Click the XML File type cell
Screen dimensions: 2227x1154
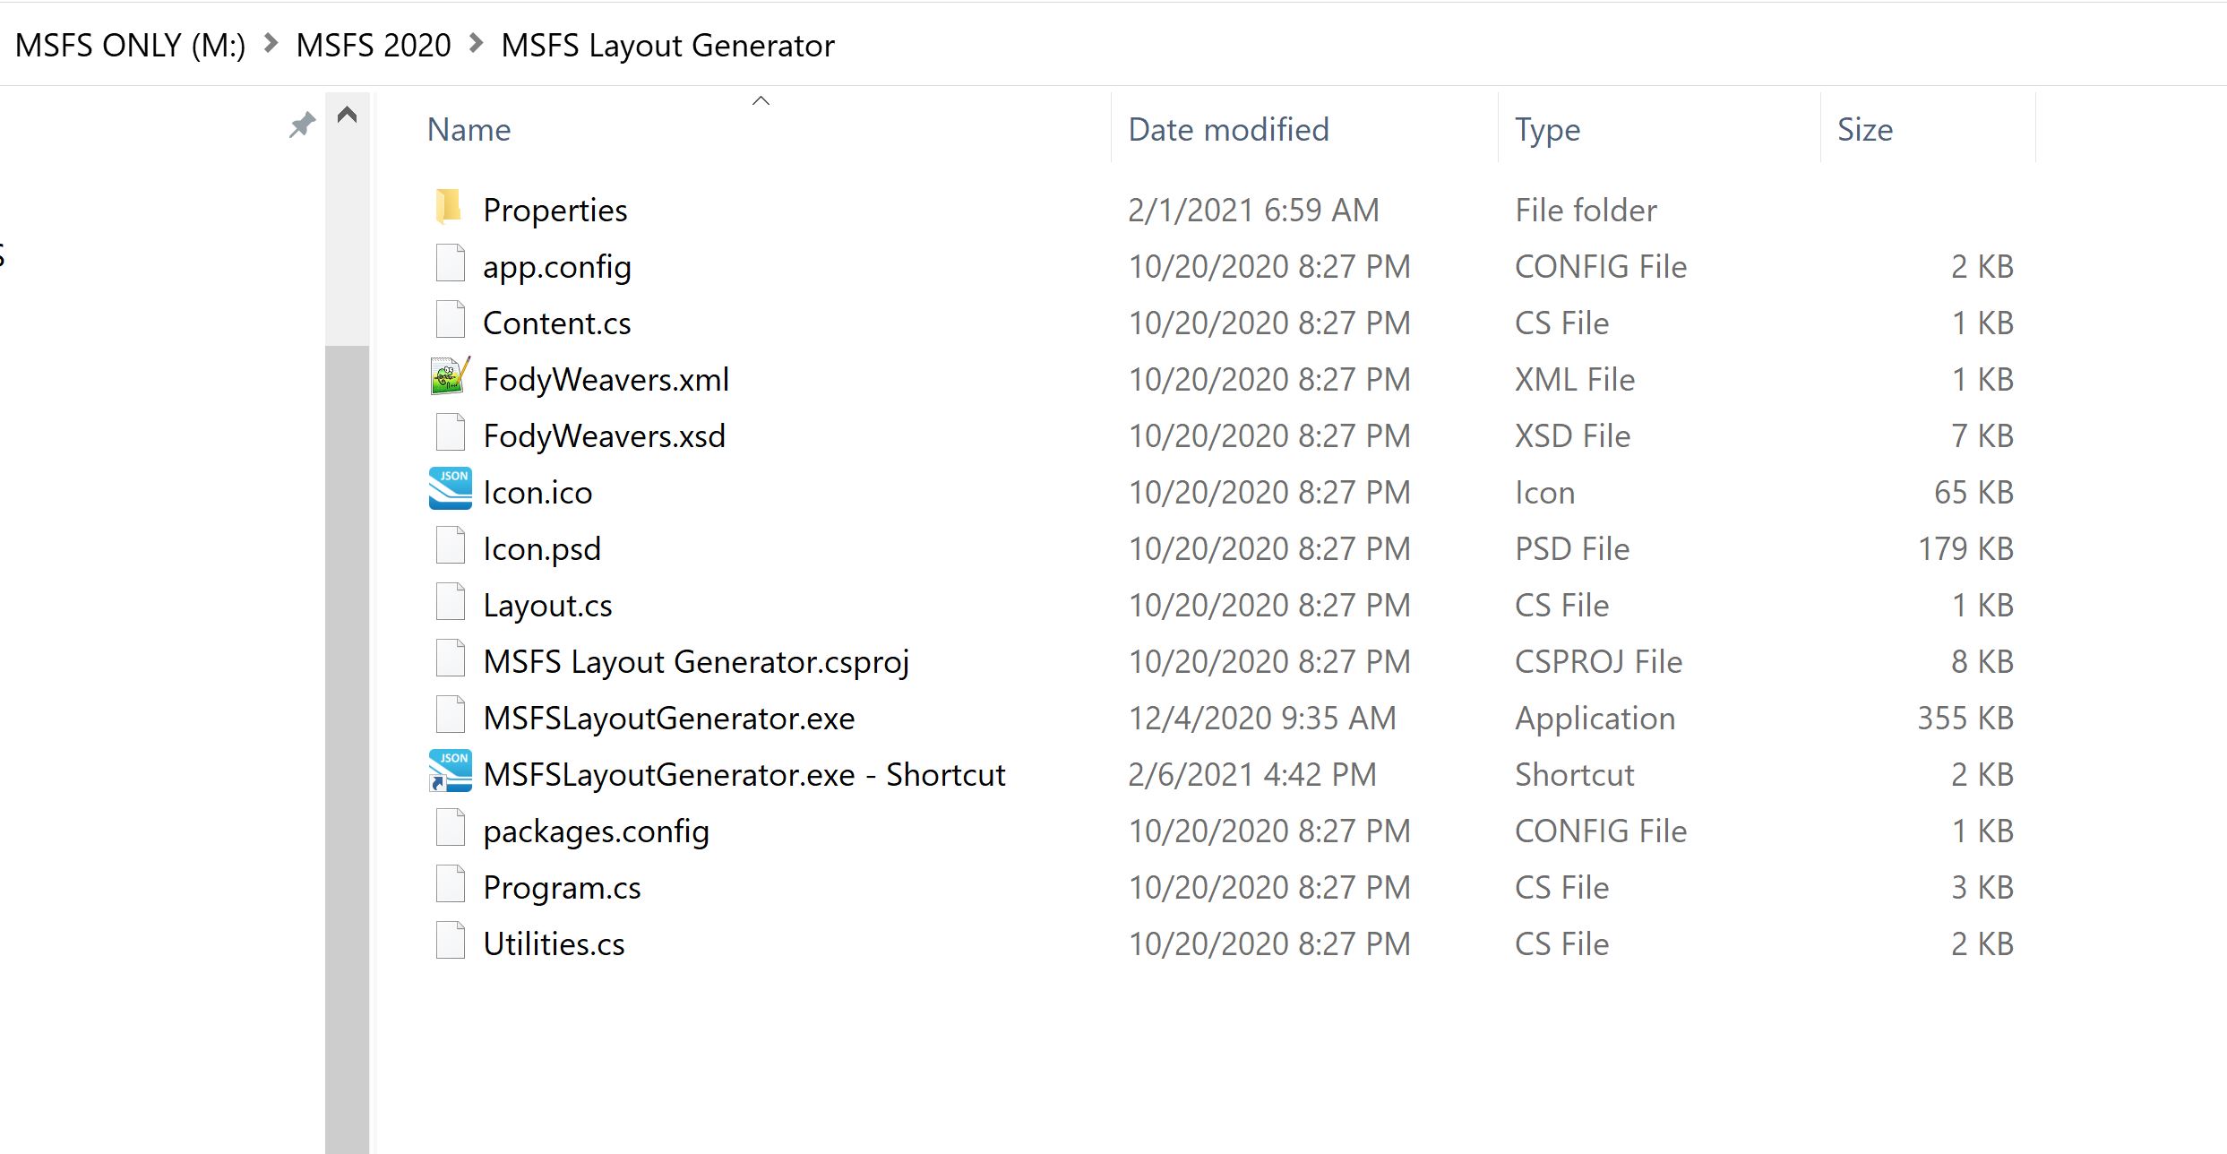[x=1575, y=380]
